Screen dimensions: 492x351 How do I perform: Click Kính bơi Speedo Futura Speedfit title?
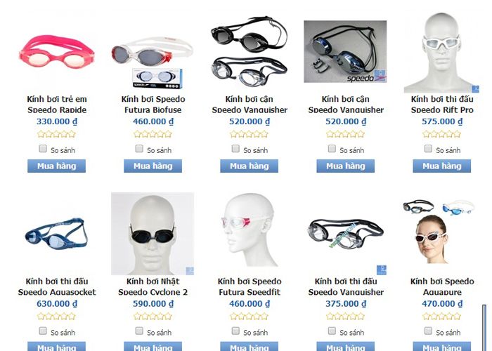(x=250, y=286)
